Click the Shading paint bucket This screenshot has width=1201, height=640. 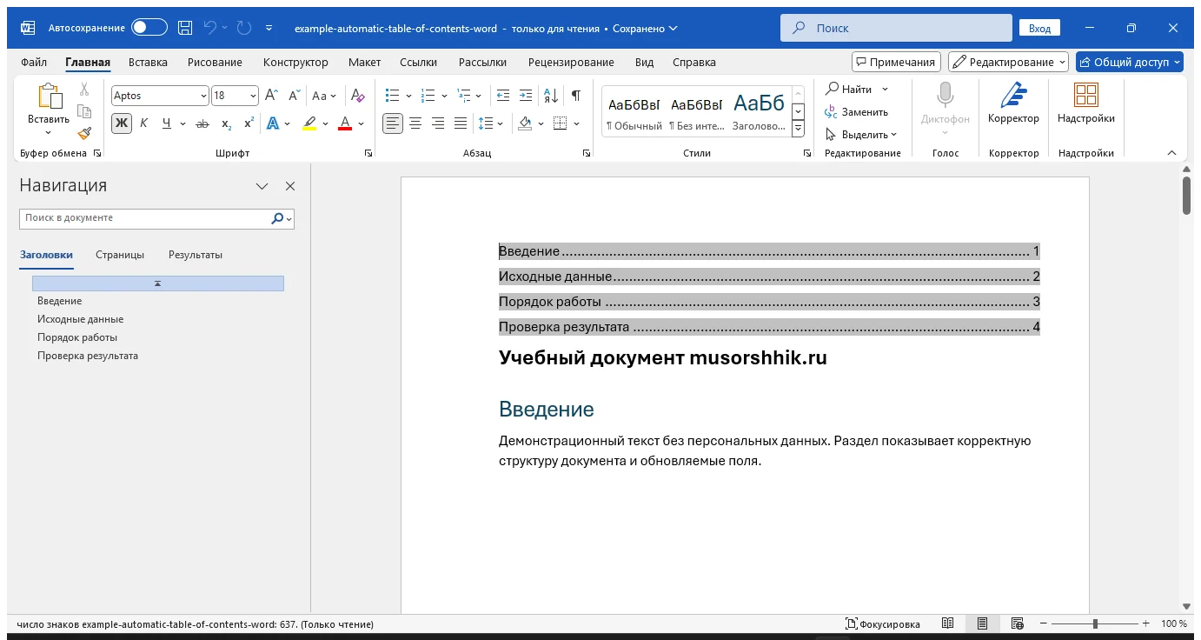coord(524,123)
